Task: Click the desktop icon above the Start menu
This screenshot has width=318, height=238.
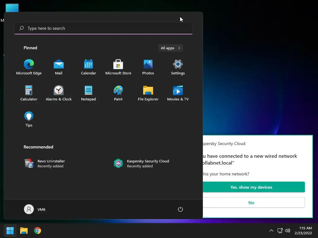Action: [x=12, y=8]
